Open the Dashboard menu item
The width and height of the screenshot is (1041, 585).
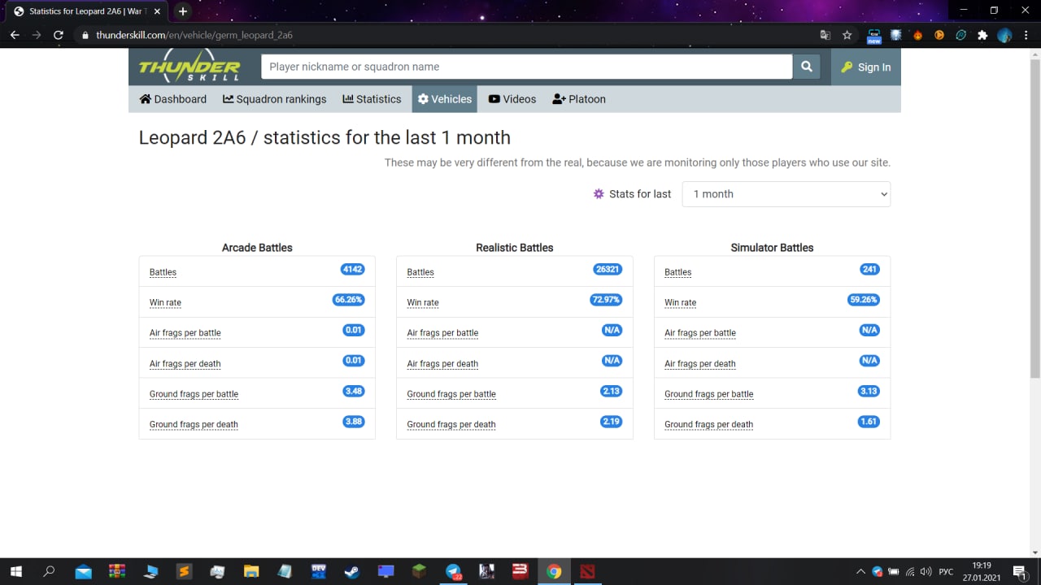point(172,99)
